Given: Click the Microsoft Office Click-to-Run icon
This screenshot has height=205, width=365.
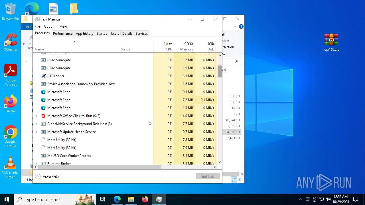Looking at the screenshot, I should pyautogui.click(x=43, y=116).
